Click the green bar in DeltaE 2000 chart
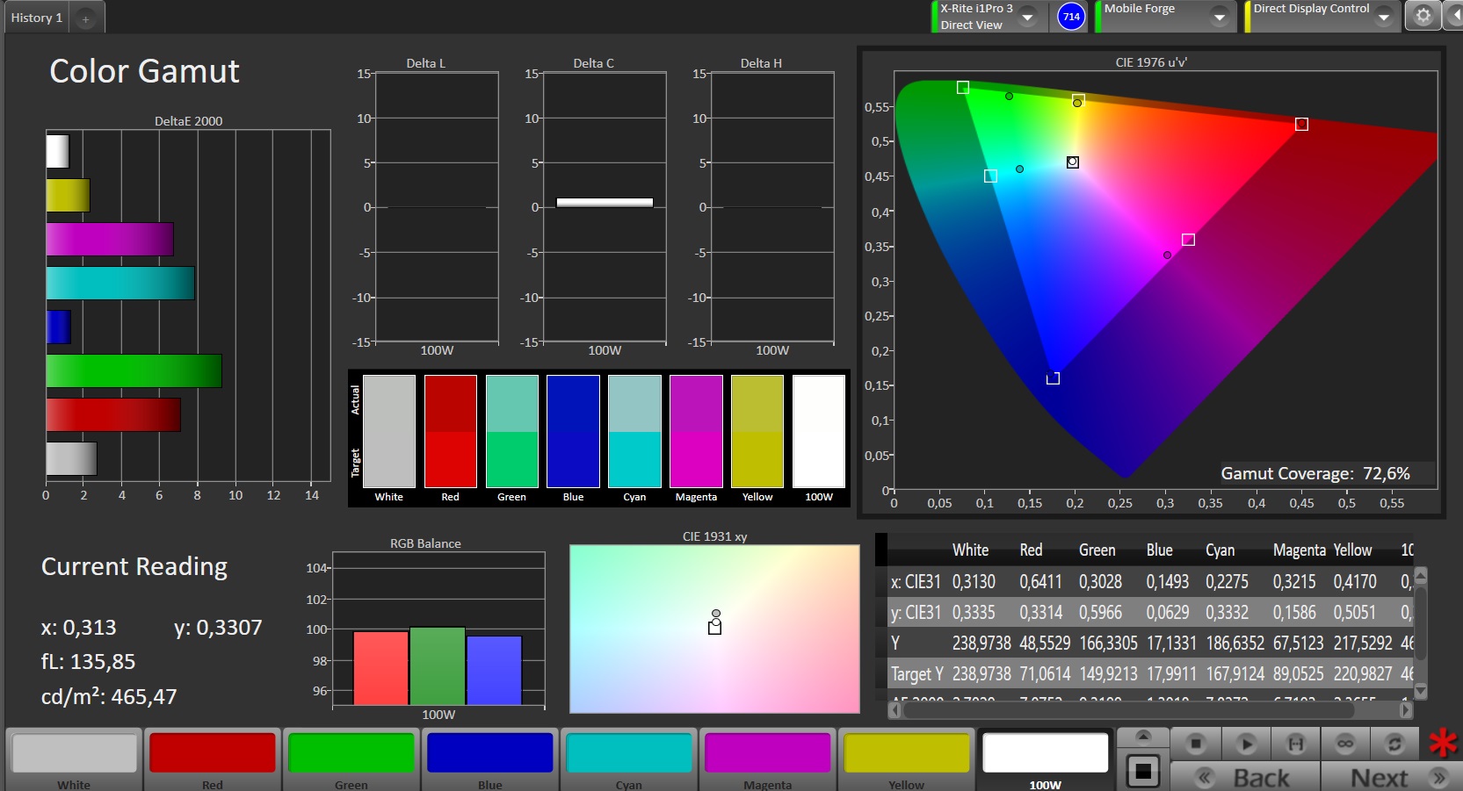This screenshot has height=791, width=1463. 134,370
